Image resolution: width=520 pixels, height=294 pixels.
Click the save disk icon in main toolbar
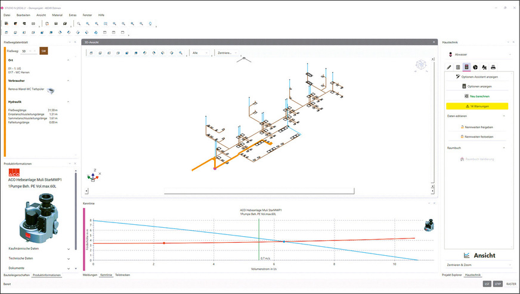tap(56, 23)
